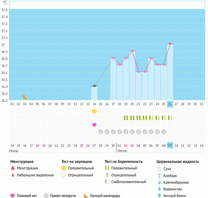This screenshot has width=208, height=198.
Task: Click the Половой акт legend label
Action: [28, 196]
